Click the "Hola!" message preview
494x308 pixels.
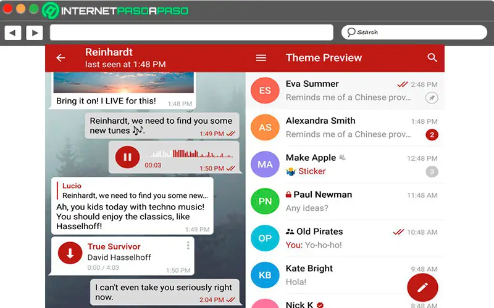[296, 282]
